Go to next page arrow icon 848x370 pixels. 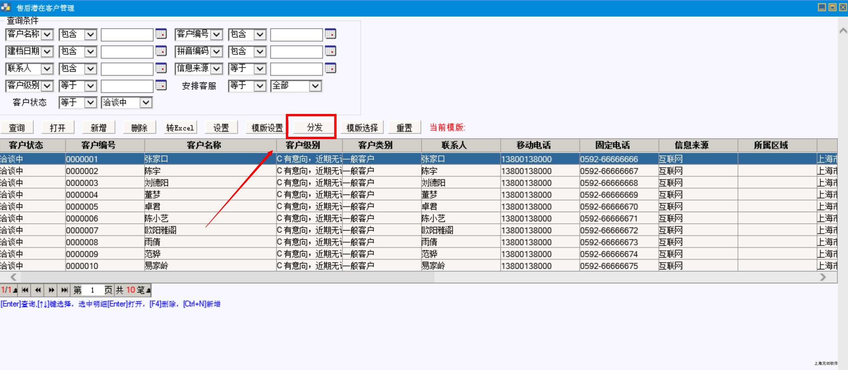(51, 290)
